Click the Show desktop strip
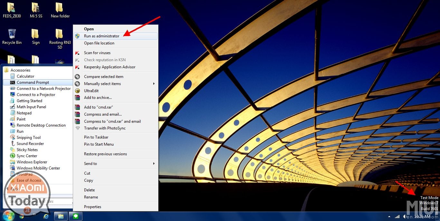 pos(438,216)
